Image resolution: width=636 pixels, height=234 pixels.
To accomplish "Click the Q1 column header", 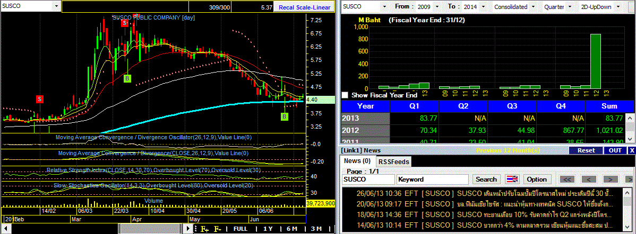I will (x=414, y=106).
